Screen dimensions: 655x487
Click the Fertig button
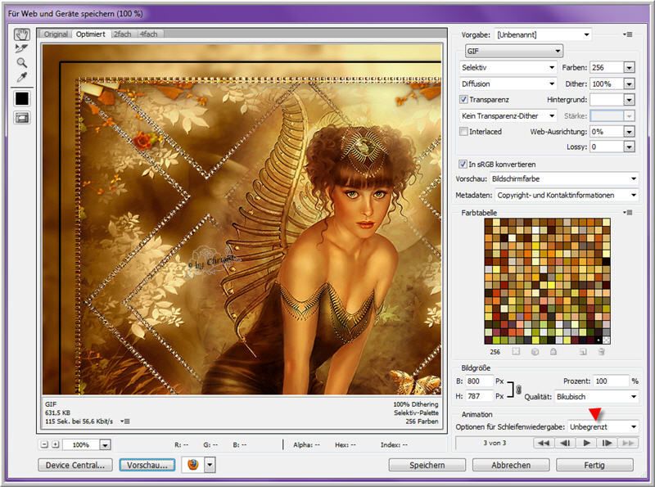(x=594, y=465)
